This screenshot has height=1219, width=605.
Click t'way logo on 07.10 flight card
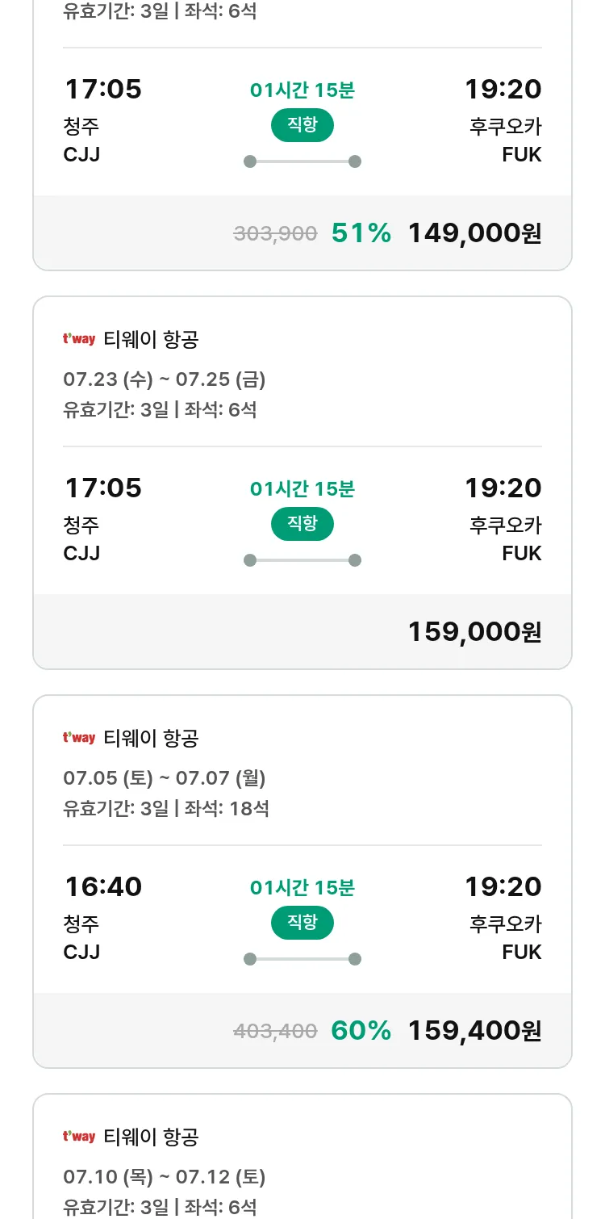tap(79, 1137)
